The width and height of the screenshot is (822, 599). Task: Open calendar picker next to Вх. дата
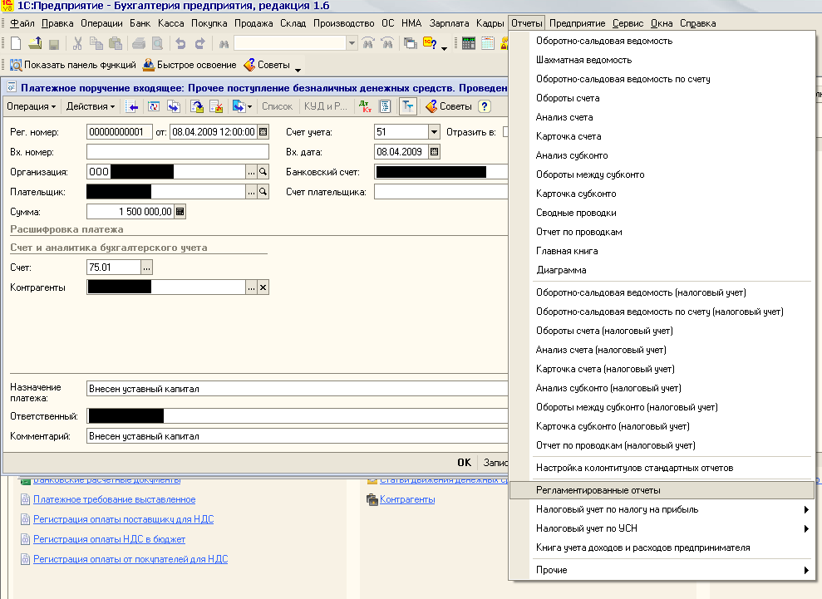434,152
